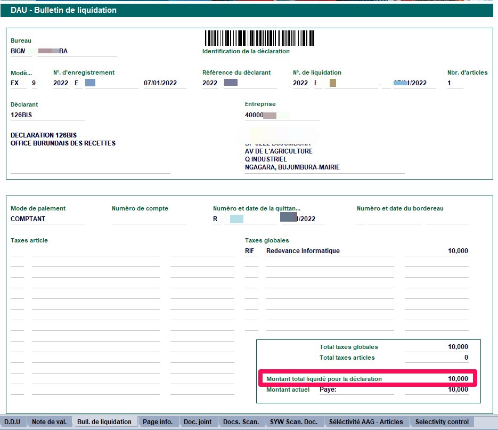Click the Total taxes globales amount
Image resolution: width=498 pixels, height=430 pixels.
436,347
